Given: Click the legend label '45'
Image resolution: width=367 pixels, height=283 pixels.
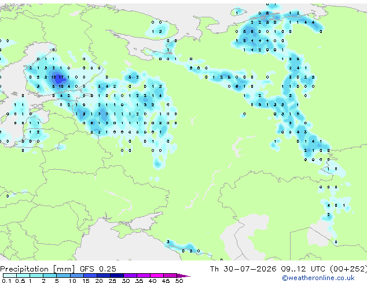Looking at the screenshot, I should [166, 281].
